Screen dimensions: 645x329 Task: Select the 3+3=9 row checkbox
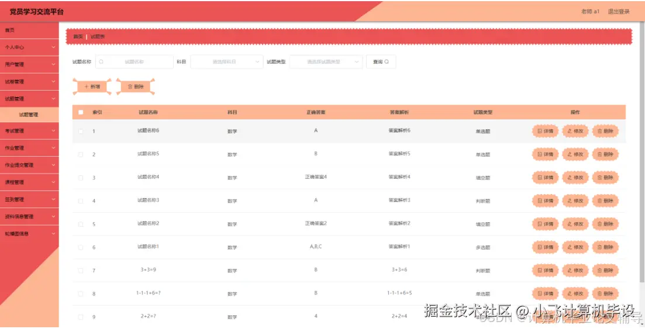[81, 271]
